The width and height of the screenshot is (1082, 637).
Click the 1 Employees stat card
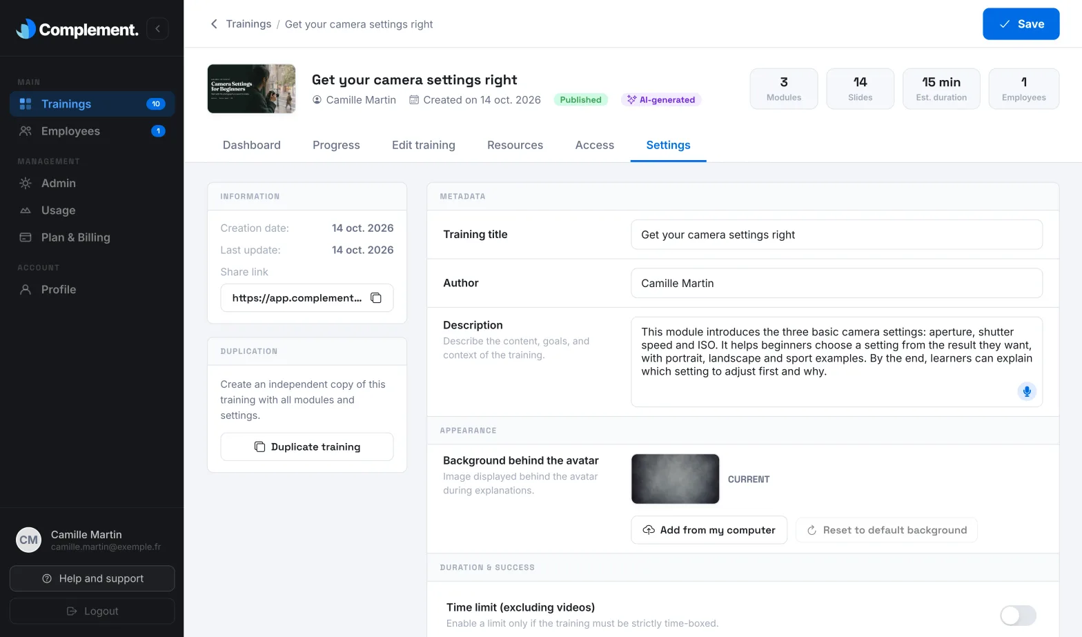click(1024, 88)
